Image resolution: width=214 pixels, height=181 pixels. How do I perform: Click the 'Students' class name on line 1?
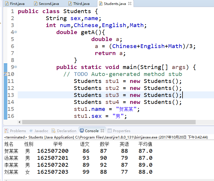(77, 11)
